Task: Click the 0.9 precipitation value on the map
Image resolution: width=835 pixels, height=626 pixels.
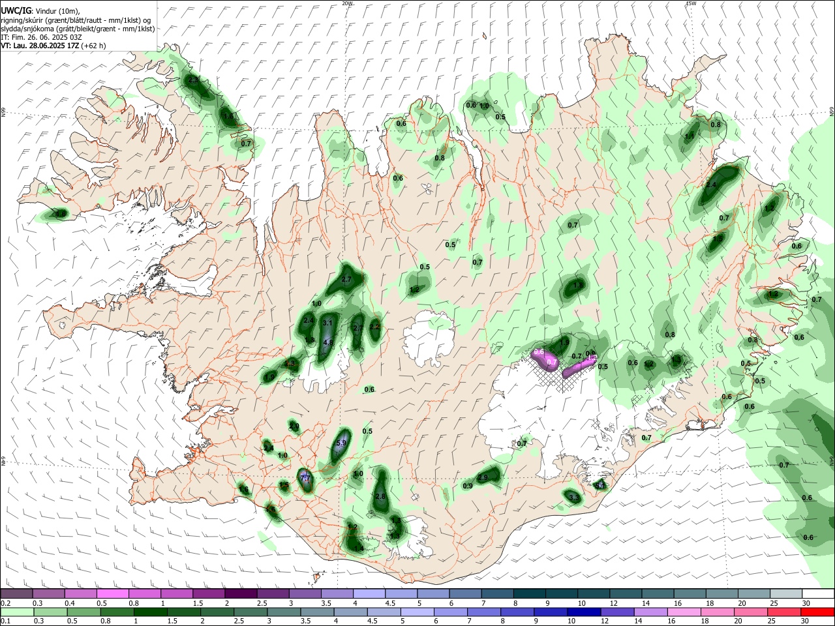Action: (467, 486)
